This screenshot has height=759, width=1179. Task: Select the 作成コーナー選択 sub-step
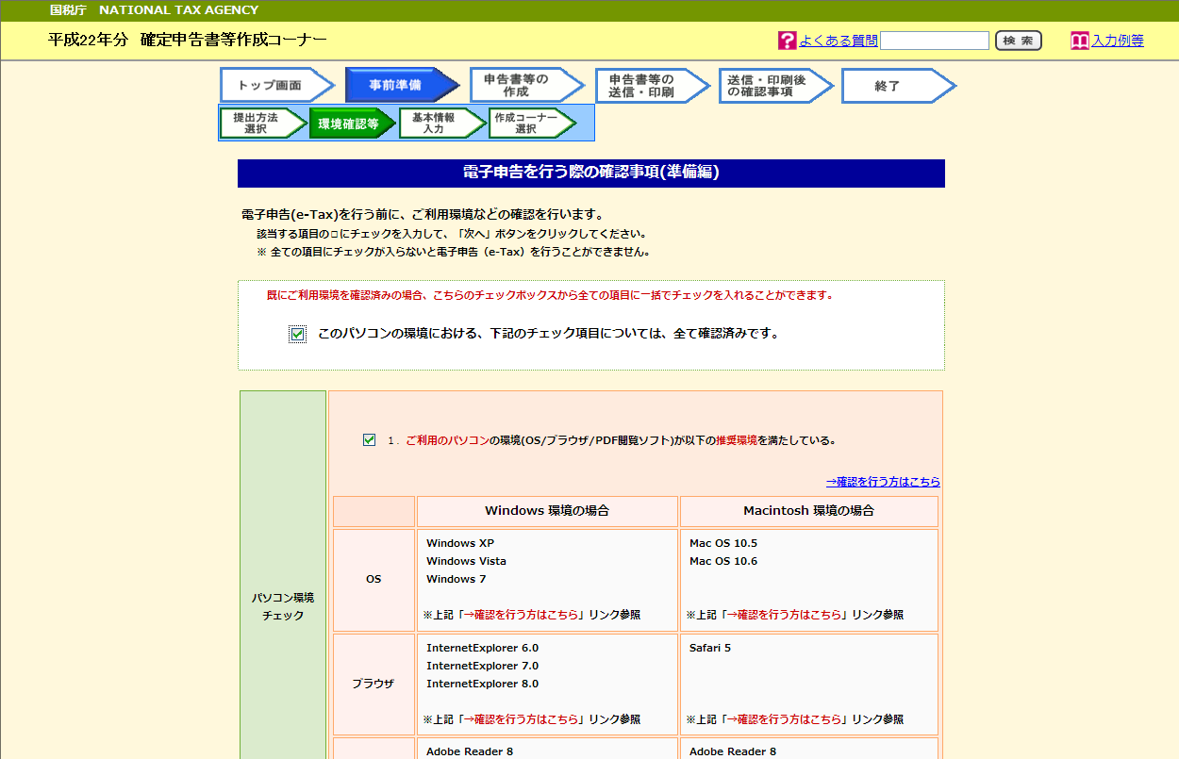click(x=533, y=123)
